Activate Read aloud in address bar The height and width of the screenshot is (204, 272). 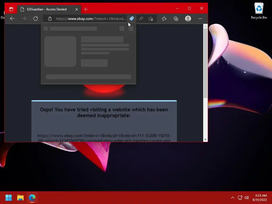[141, 19]
